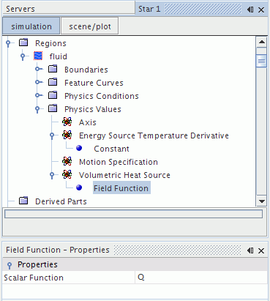Click the blue sphere beside Constant
Screen dimensions: 270x301
[79, 148]
